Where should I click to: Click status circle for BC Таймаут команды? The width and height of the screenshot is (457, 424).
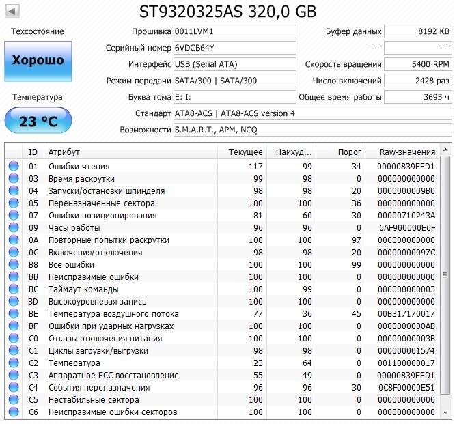coord(14,289)
